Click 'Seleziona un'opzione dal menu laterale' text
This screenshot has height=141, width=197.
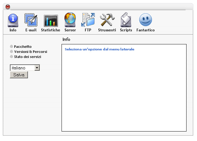[x=100, y=49]
